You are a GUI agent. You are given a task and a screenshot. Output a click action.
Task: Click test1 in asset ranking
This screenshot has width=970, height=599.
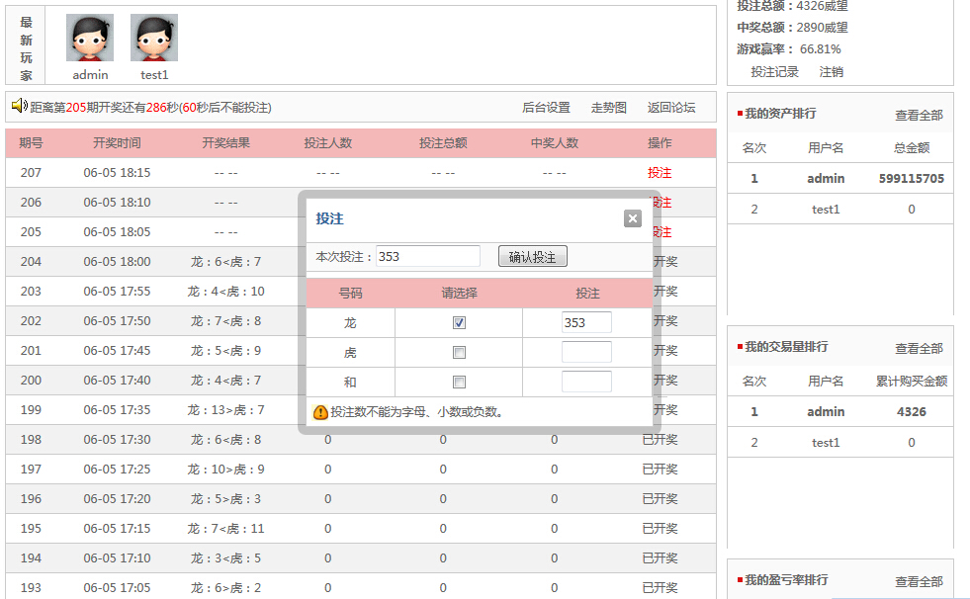coord(826,210)
